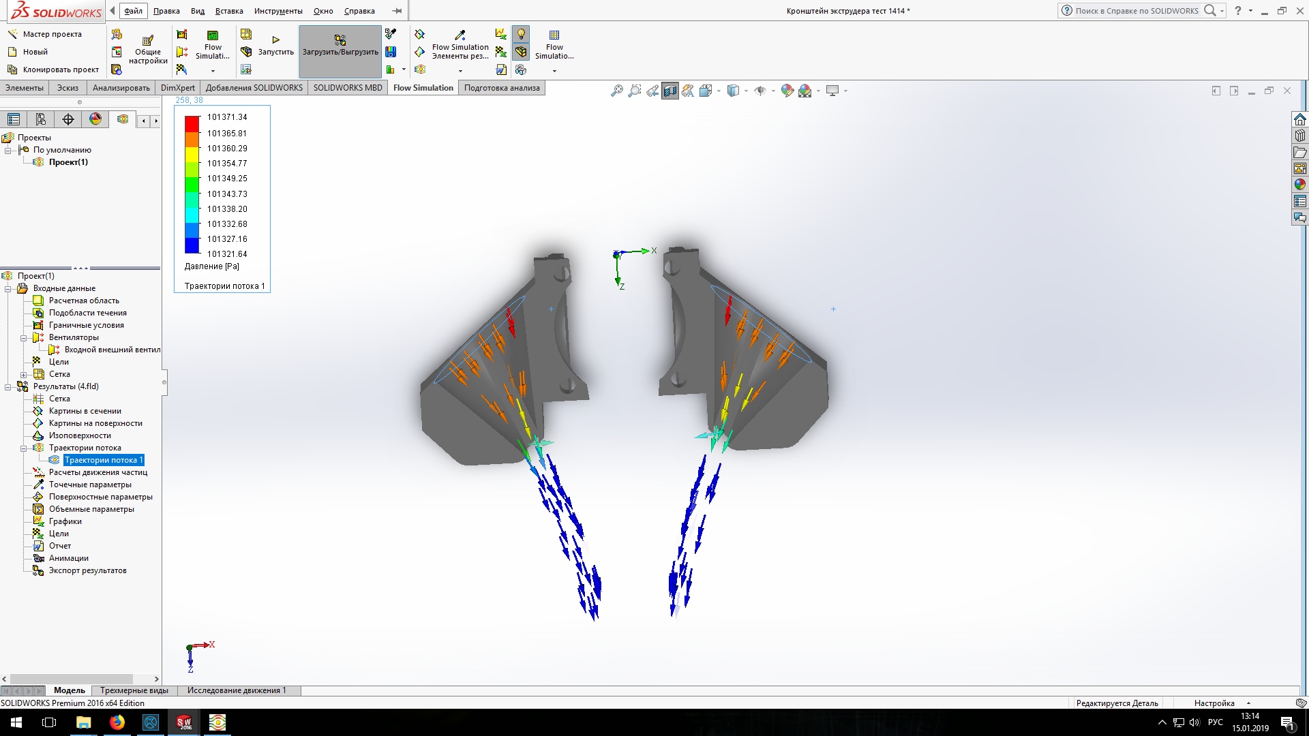Open the Инструменты menu
The width and height of the screenshot is (1309, 736).
(x=278, y=11)
